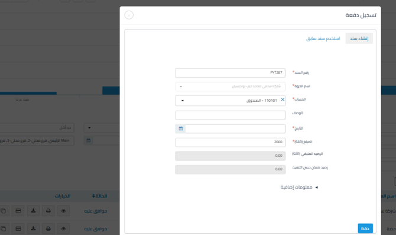Sort background table by الحالة column

pos(99,196)
